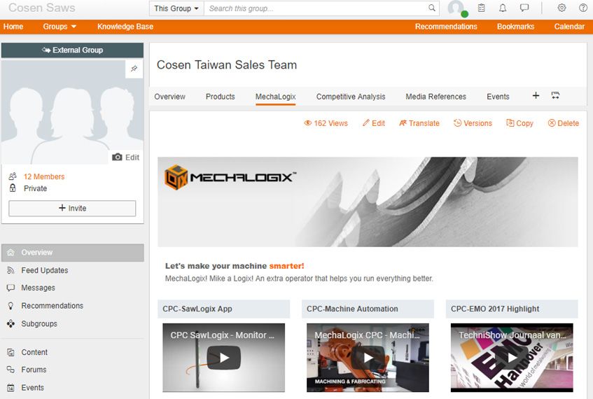Open the user profile avatar
Viewport: 593px width, 399px height.
tap(456, 8)
